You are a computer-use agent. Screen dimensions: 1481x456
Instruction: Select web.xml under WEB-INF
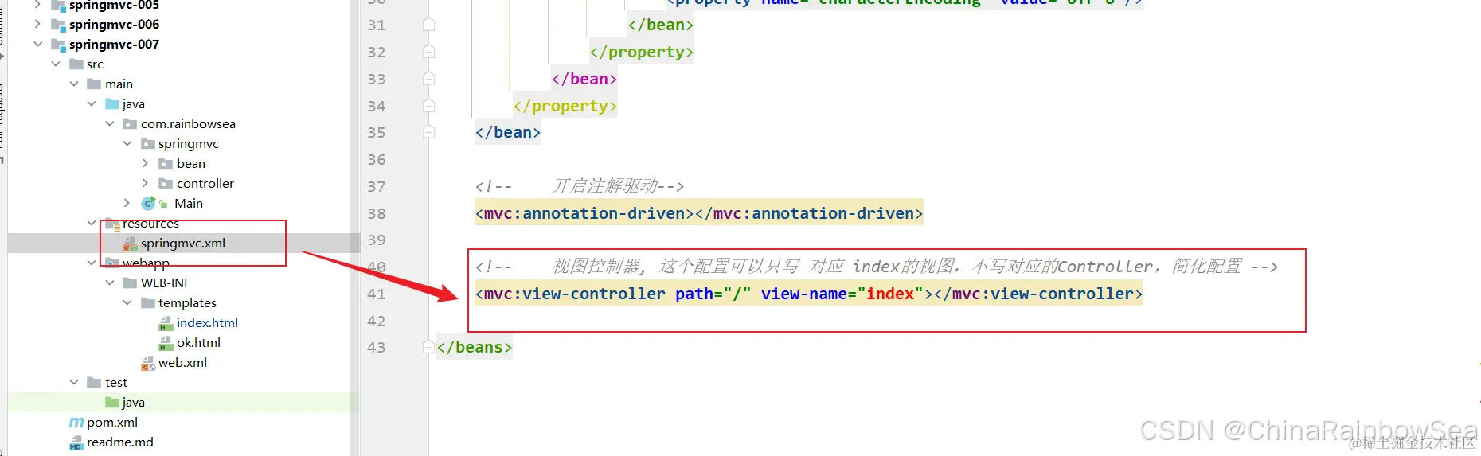click(x=182, y=362)
